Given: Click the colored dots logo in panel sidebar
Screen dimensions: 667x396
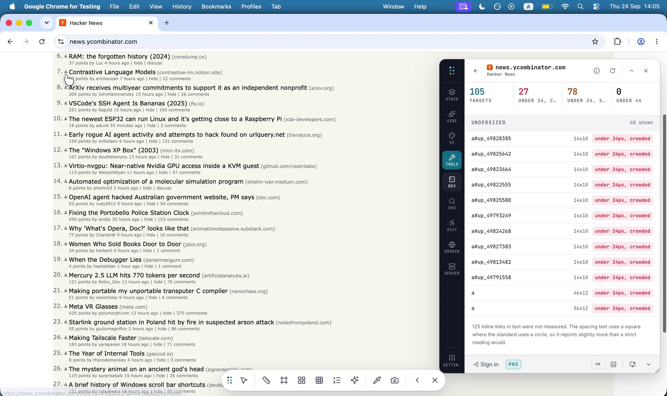Looking at the screenshot, I should [x=452, y=71].
